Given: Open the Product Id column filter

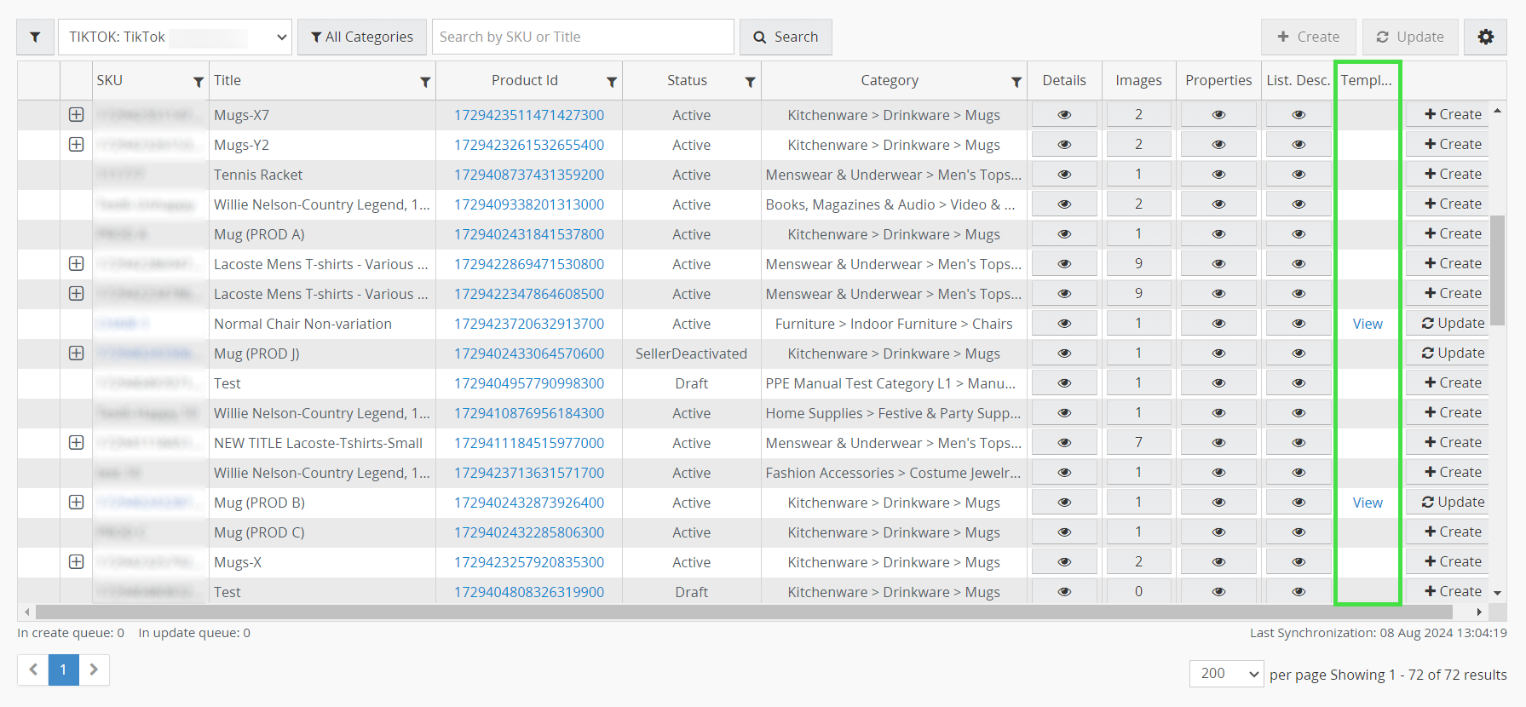Looking at the screenshot, I should click(x=612, y=82).
